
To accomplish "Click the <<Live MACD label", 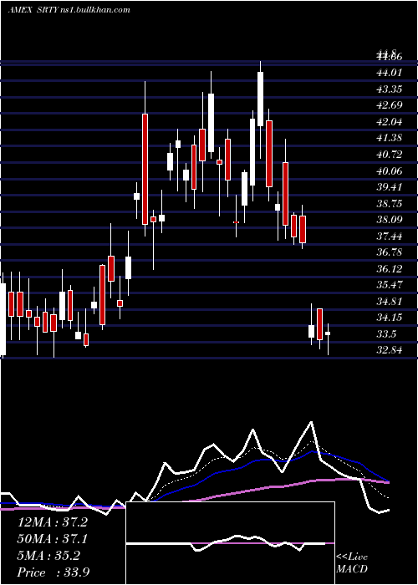I will pyautogui.click(x=352, y=562).
